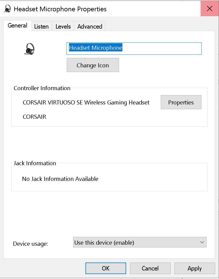Click the Device usage label
The height and width of the screenshot is (279, 219).
click(x=31, y=244)
